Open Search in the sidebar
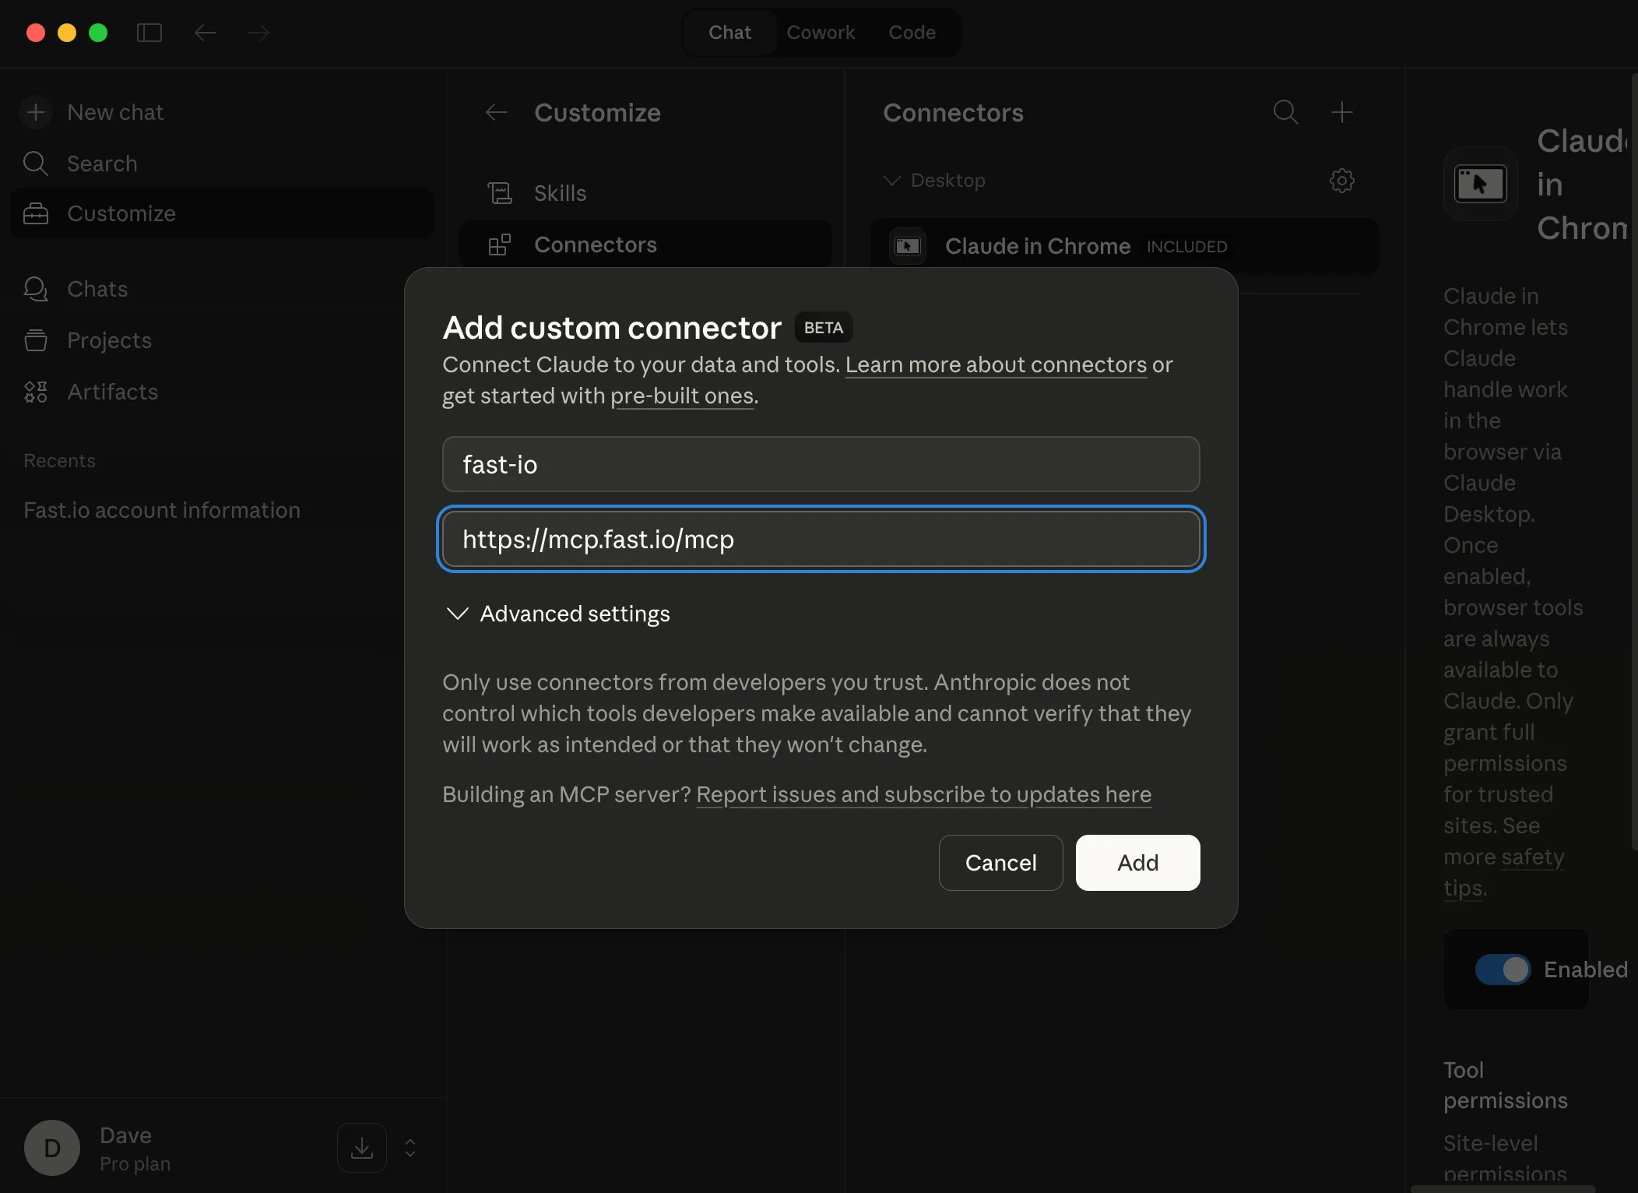The image size is (1638, 1193). (x=36, y=164)
